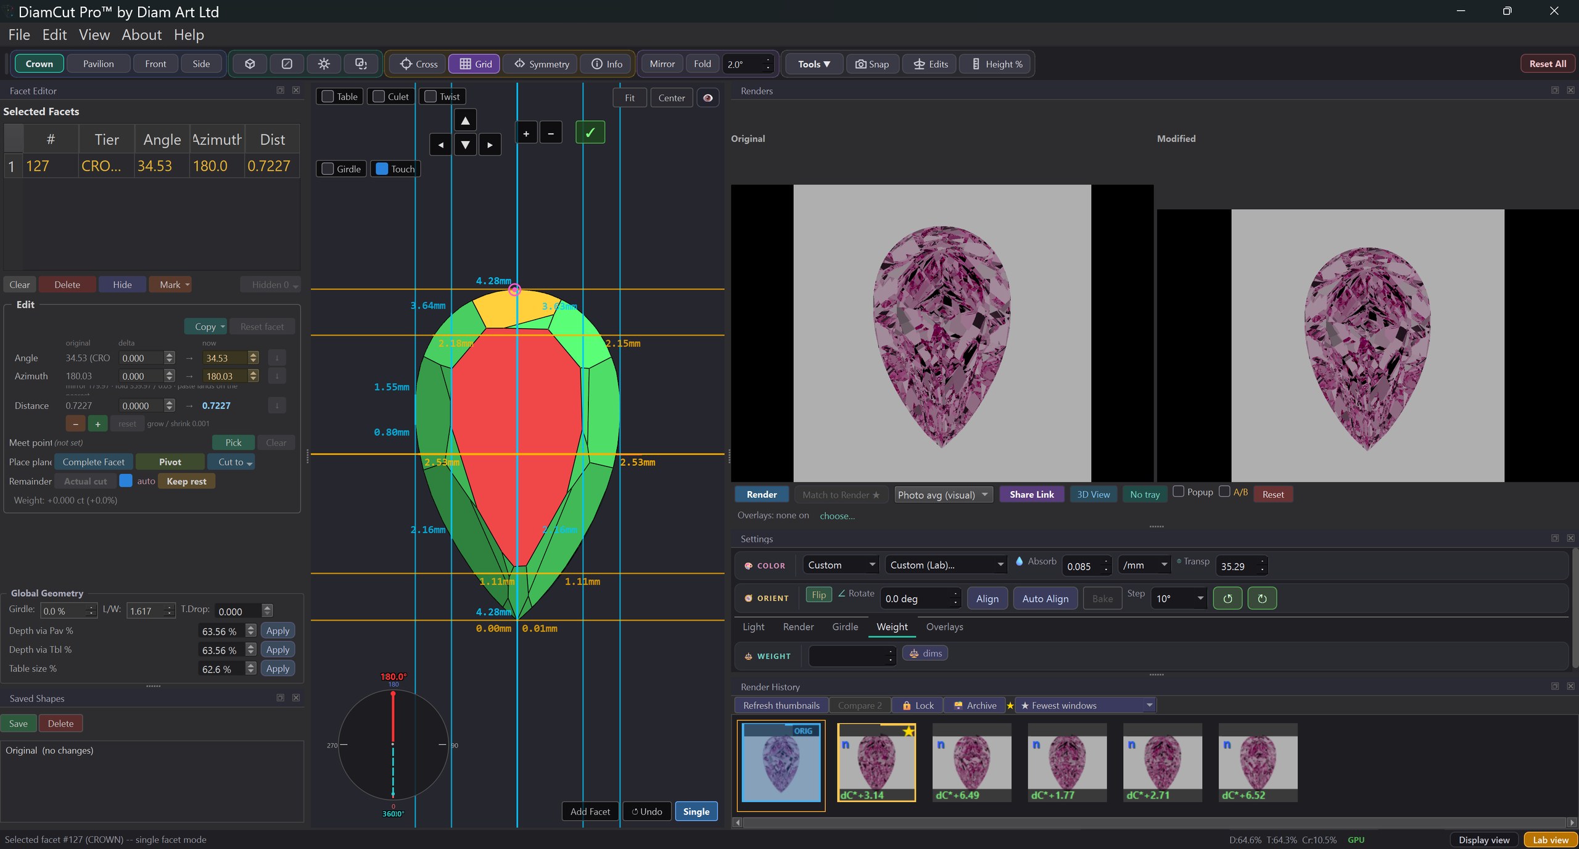Enable the Culet checkbox

coord(379,96)
